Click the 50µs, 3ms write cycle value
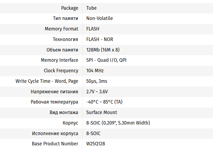 click(x=97, y=81)
